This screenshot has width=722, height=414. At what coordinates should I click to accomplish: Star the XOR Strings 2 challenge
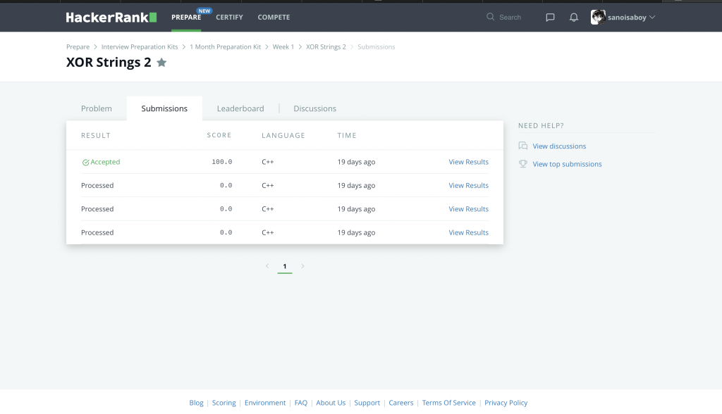click(161, 62)
